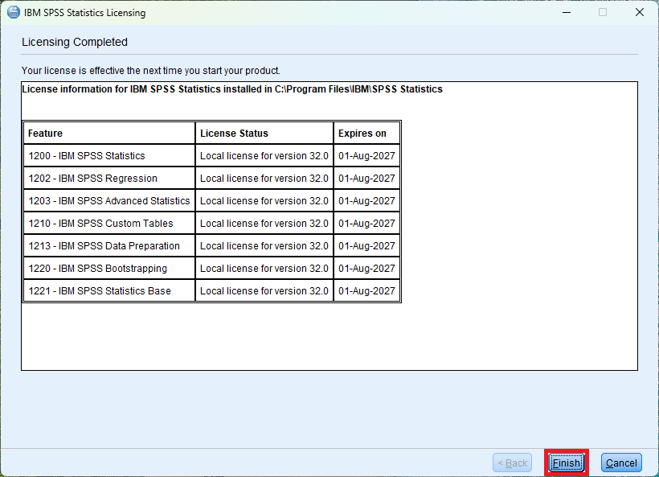This screenshot has height=477, width=659.
Task: Click expiry date of the Bootstrapping row
Action: [x=367, y=269]
